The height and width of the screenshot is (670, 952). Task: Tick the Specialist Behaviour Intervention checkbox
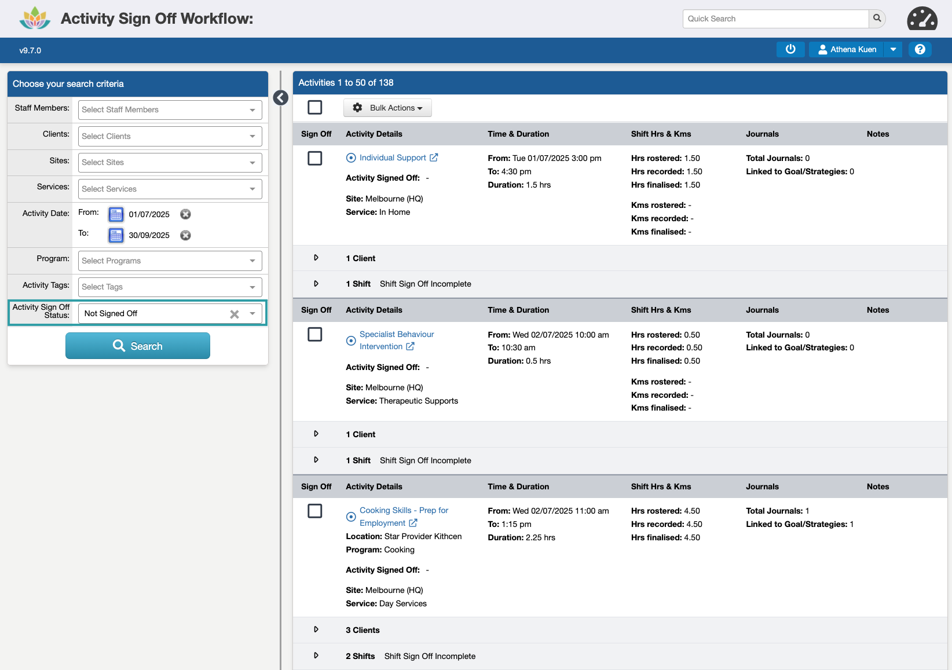315,335
